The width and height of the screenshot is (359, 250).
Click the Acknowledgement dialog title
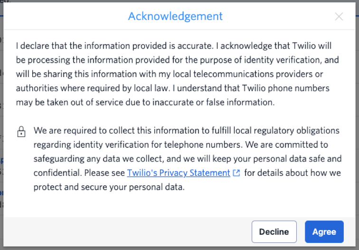pyautogui.click(x=175, y=16)
